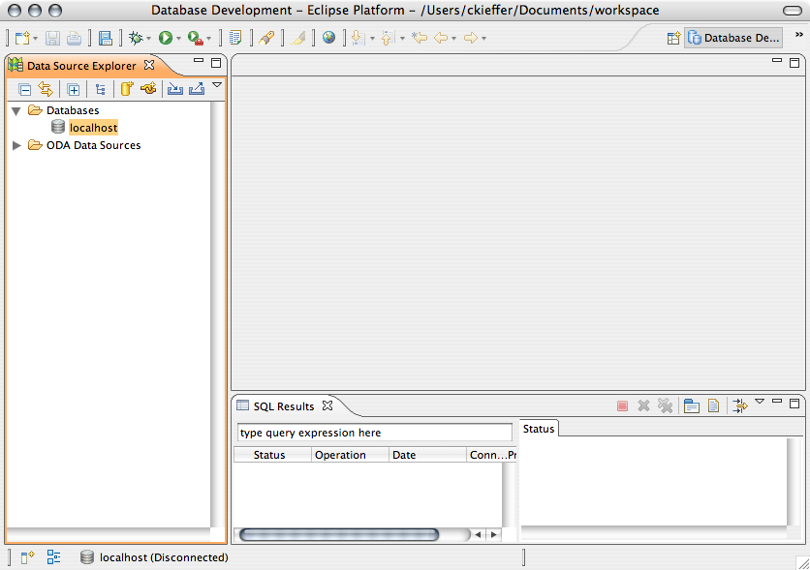
Task: Click the Operation column header
Action: point(350,455)
